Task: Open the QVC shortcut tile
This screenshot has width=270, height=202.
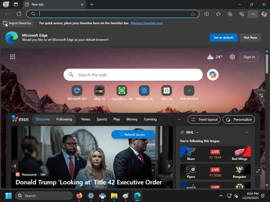Action: tap(167, 93)
